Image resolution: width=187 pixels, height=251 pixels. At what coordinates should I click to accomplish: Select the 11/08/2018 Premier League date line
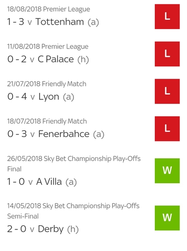pyautogui.click(x=48, y=47)
